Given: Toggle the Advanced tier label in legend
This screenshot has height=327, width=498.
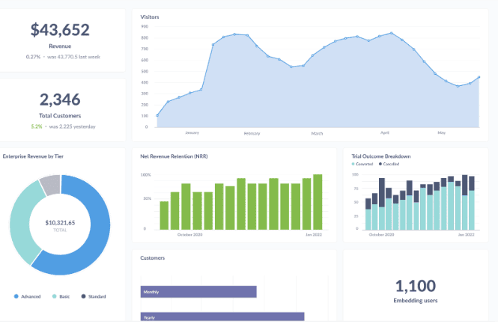Looking at the screenshot, I should [31, 297].
